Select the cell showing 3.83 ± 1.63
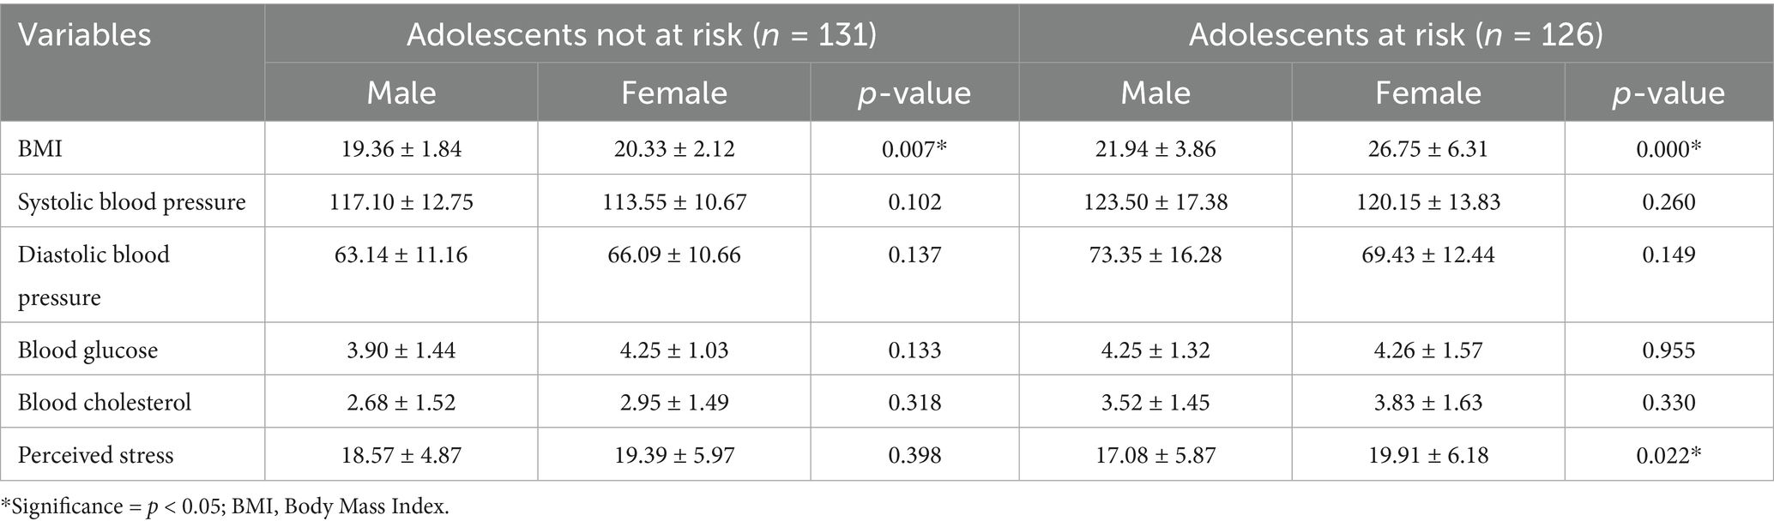The image size is (1774, 527). (x=1428, y=403)
